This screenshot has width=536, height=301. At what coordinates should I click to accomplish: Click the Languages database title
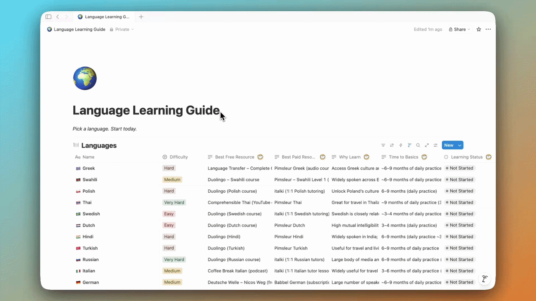click(99, 145)
